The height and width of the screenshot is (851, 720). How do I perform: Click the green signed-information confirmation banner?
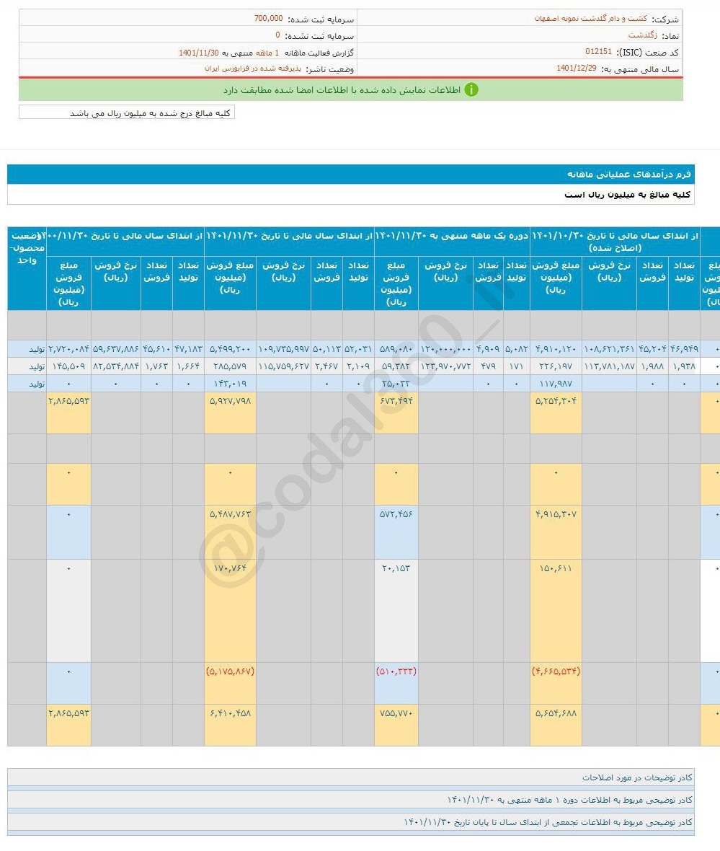(350, 90)
